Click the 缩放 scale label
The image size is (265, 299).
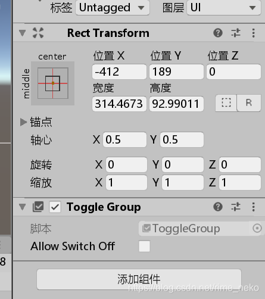(x=41, y=183)
